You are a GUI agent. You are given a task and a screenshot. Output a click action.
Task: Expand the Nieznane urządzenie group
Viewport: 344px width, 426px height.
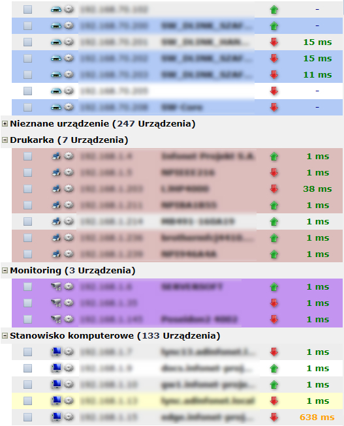tap(5, 123)
